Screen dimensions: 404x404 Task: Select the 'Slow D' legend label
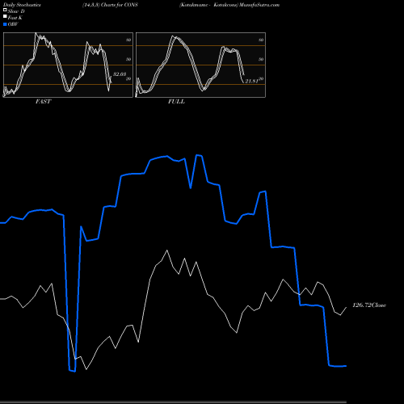(x=16, y=11)
